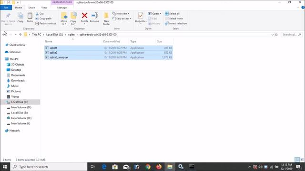
Task: Click the Application Tools contextual tab
Action: coord(62,2)
